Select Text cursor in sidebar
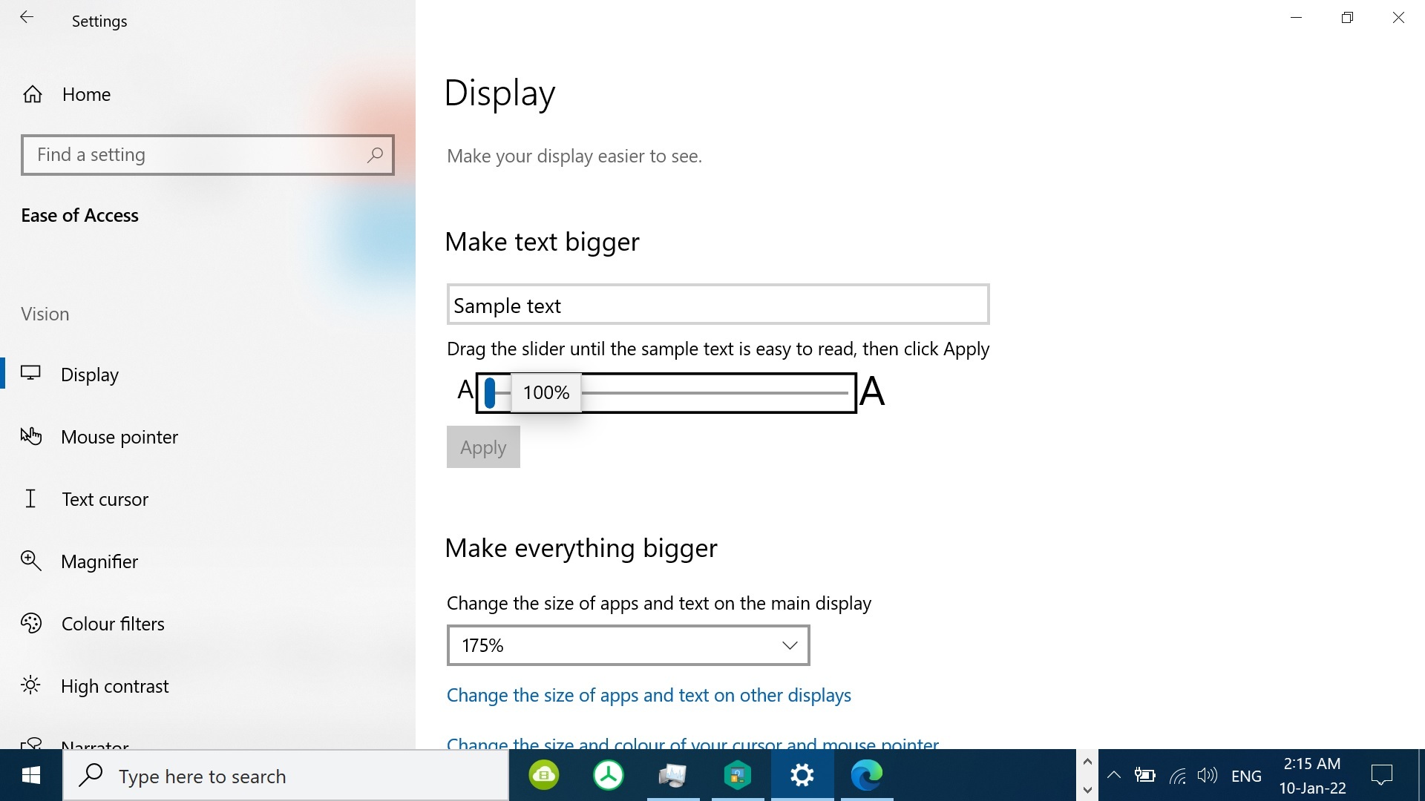This screenshot has width=1425, height=801. coord(105,499)
